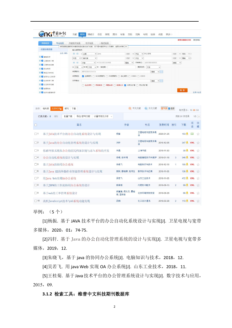Image resolution: width=232 pixels, height=328 pixels.
Task: Enable the CSSCI checkbox
Action: pyautogui.click(x=129, y=76)
